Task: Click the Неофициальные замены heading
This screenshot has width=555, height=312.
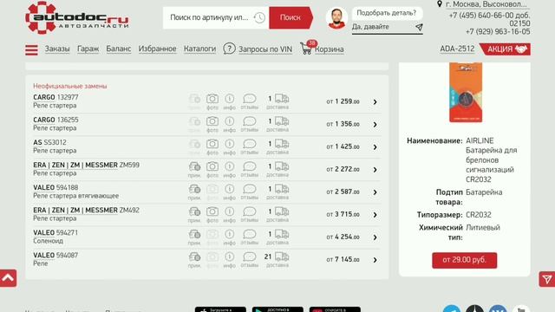Action: point(70,86)
